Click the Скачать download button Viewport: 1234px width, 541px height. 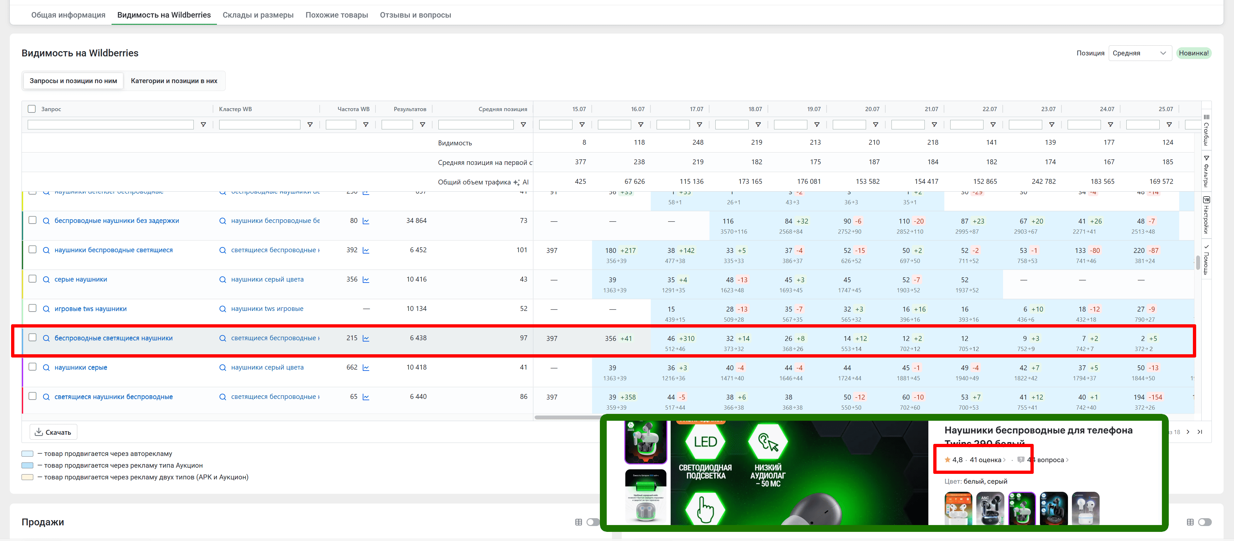(x=53, y=432)
